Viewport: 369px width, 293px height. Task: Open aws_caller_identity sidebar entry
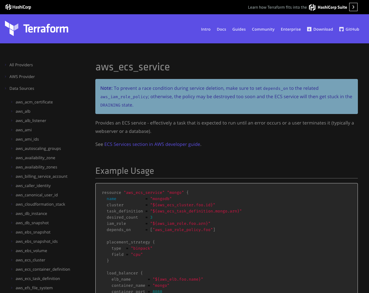pos(33,186)
